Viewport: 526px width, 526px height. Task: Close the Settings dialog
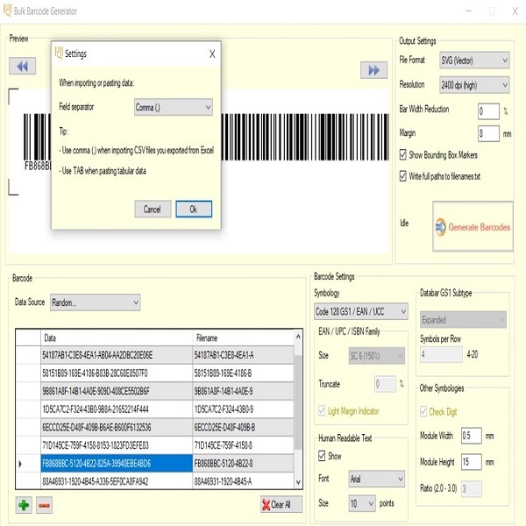(212, 54)
